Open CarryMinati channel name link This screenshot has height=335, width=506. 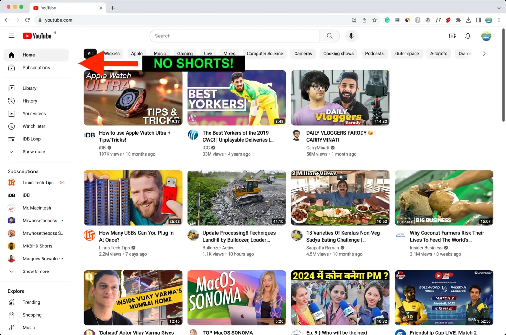[x=318, y=148]
